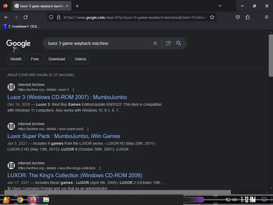The width and height of the screenshot is (273, 205).
Task: Click the archive.org luxor-the-kings-collection URL
Action: 57,168
